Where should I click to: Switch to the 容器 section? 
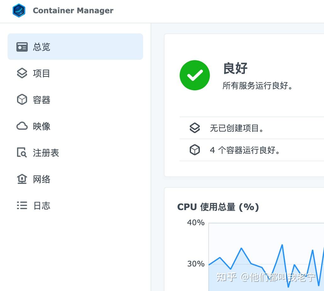41,100
